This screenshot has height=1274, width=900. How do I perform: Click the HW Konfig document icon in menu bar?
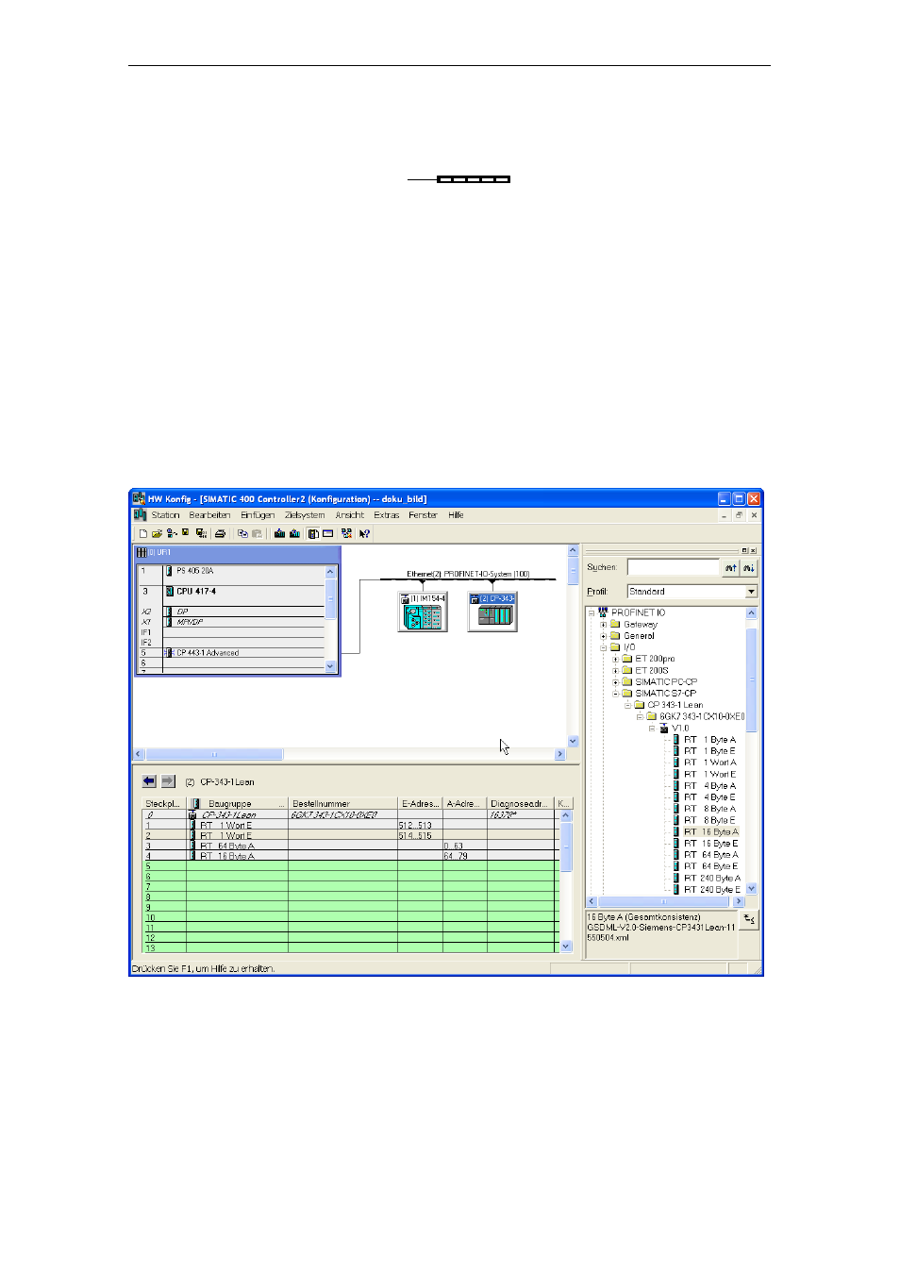tap(141, 515)
